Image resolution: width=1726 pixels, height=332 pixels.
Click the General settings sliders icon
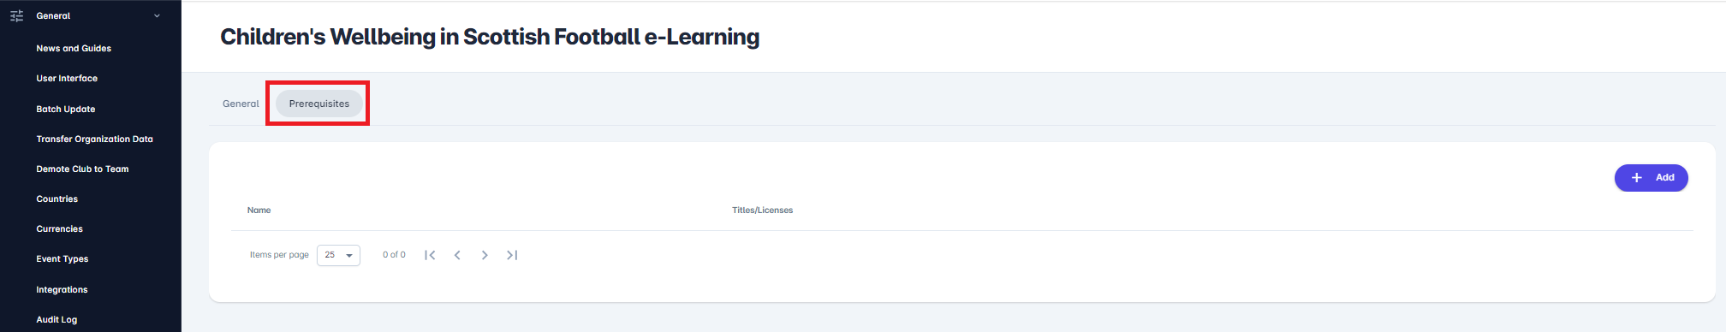pyautogui.click(x=16, y=15)
